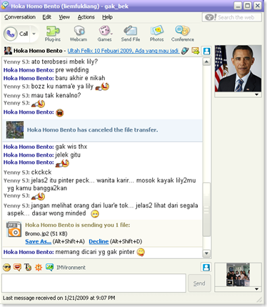Click into the message input box

point(94,283)
